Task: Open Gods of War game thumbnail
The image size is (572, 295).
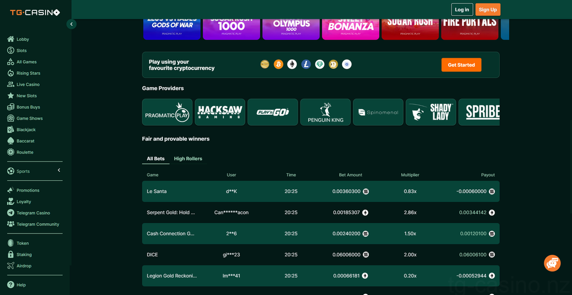Action: (172, 29)
